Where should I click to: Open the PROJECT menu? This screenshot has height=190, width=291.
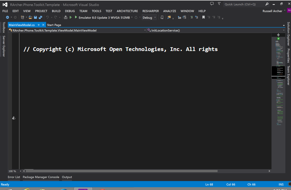click(41, 11)
